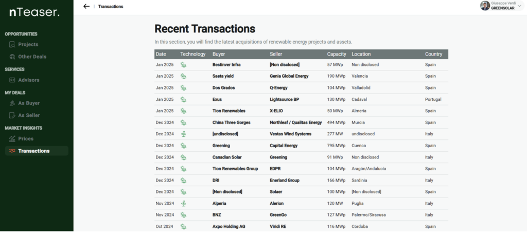This screenshot has height=232, width=527.
Task: Select seller Genia Global Energy
Action: (289, 76)
